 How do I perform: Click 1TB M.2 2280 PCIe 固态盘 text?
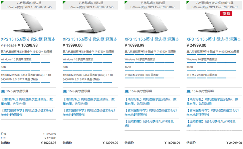[x=202, y=75]
